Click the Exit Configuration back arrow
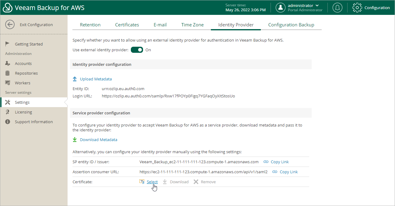This screenshot has width=395, height=206. tap(10, 25)
